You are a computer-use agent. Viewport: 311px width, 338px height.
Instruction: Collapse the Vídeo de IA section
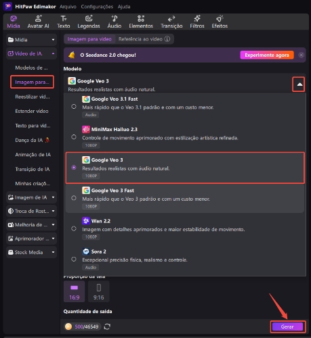(x=31, y=53)
